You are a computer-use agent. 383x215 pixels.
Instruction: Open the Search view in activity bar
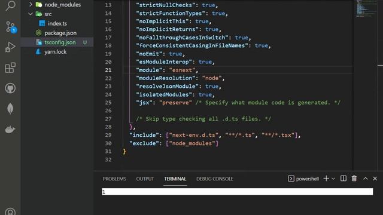click(x=10, y=5)
